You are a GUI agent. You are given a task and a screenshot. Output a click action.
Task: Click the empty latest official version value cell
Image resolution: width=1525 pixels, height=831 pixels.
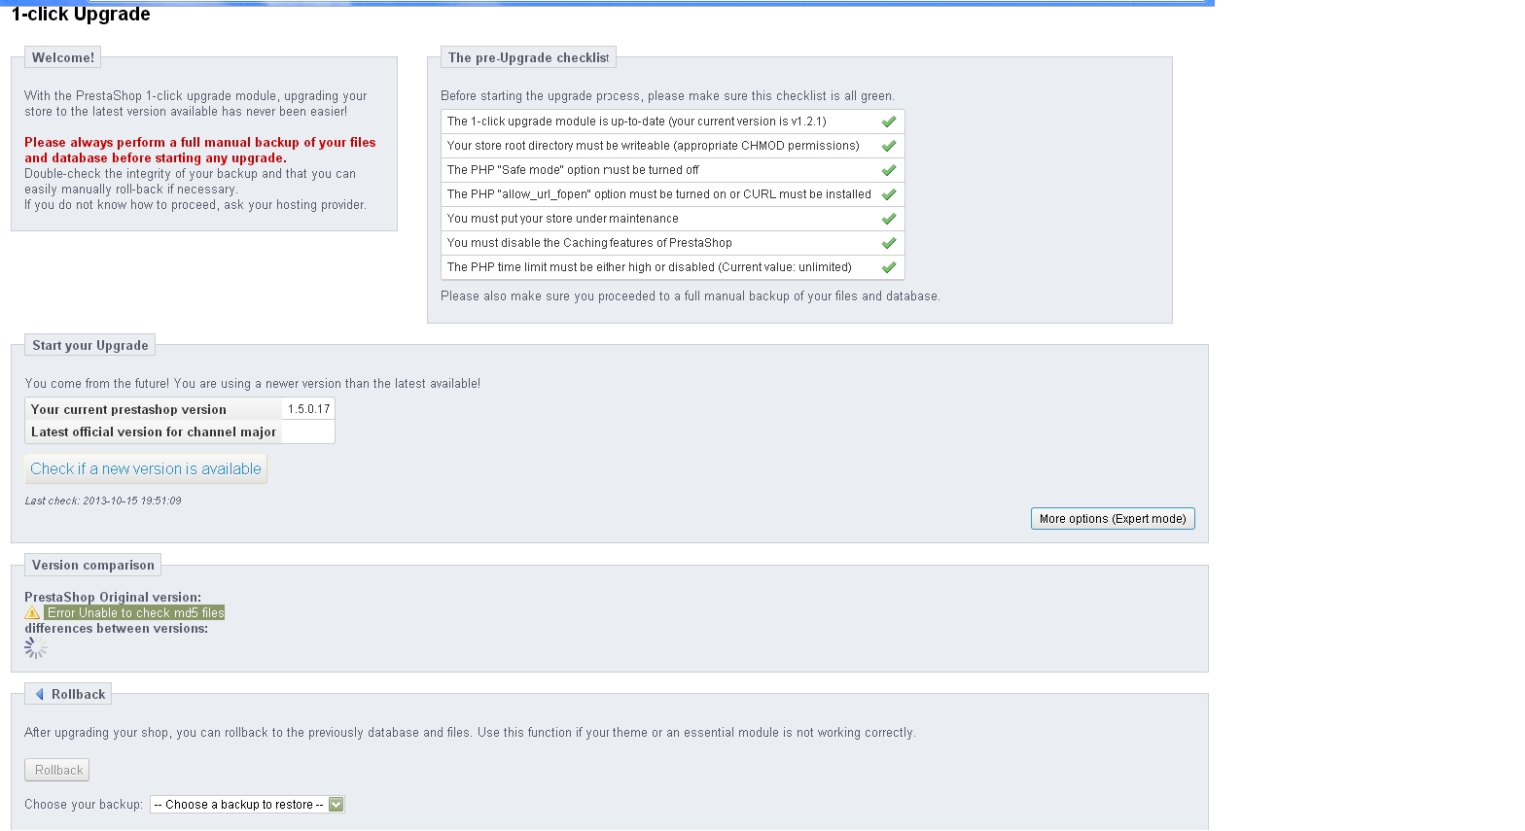[308, 433]
